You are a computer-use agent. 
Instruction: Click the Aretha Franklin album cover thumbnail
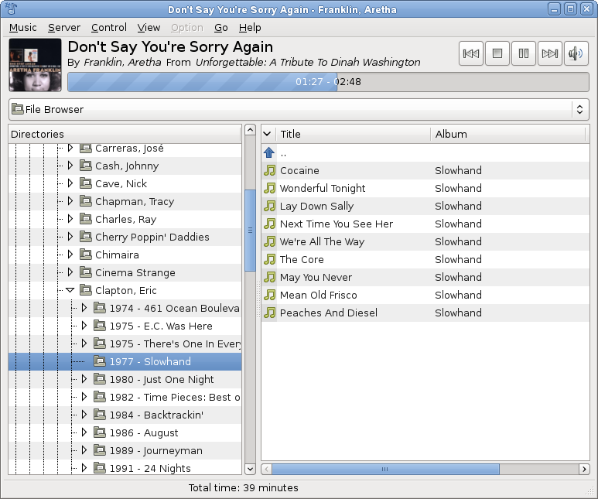[x=35, y=65]
